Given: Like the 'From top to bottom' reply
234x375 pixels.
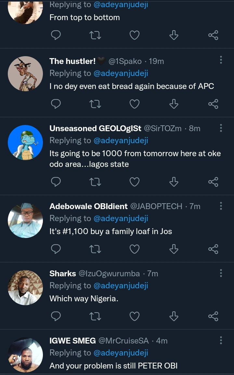Looking at the screenshot, I should pos(135,35).
